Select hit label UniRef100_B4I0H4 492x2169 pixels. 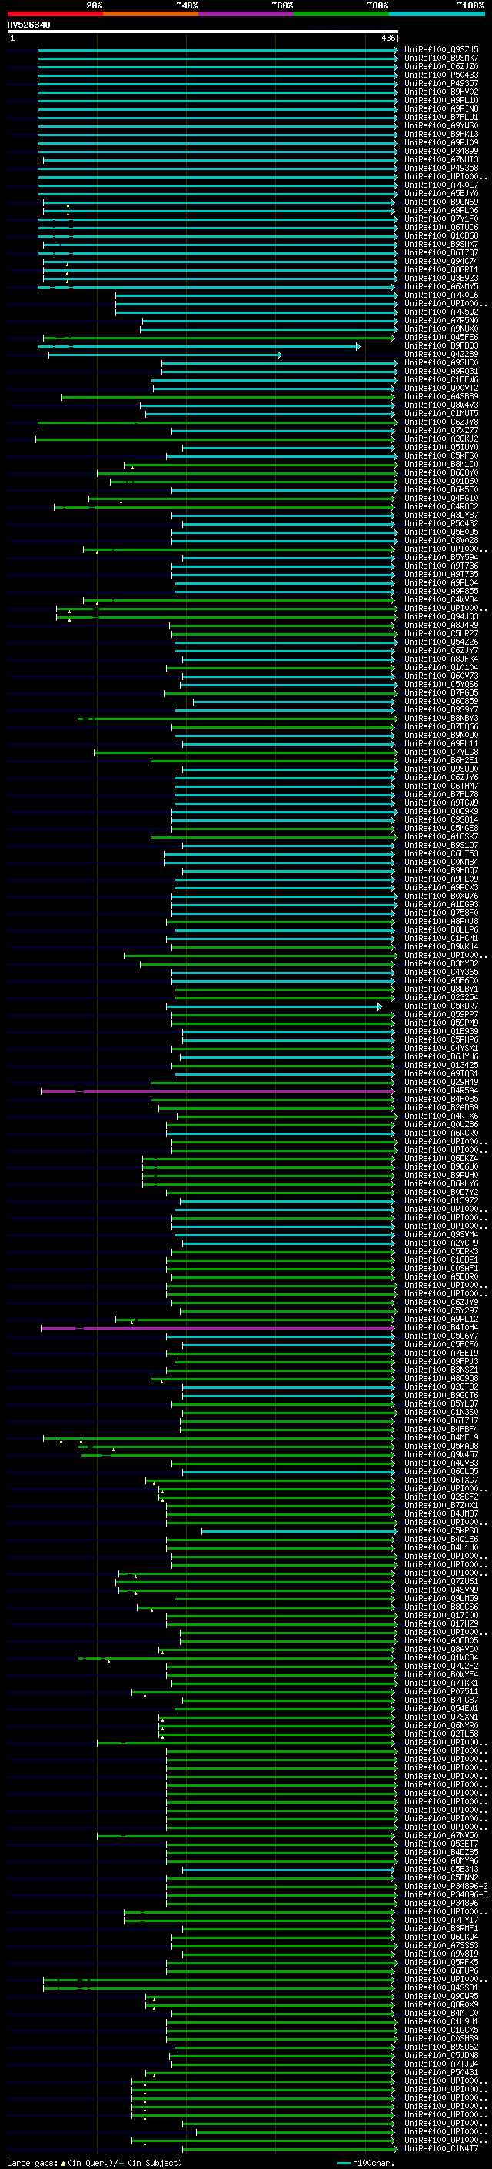441,1328
